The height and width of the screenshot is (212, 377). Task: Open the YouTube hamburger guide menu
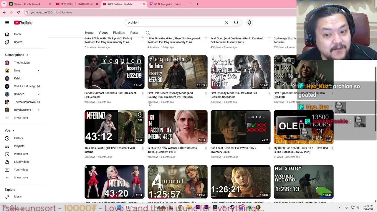pyautogui.click(x=7, y=23)
